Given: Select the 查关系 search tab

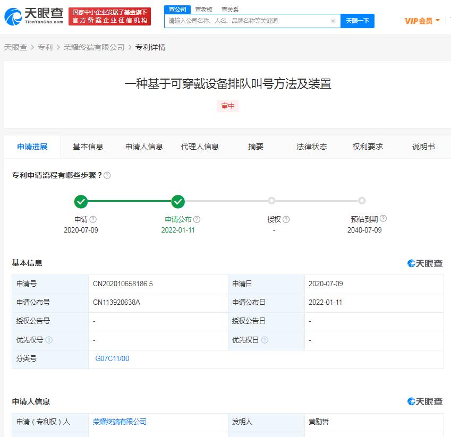Looking at the screenshot, I should point(230,10).
